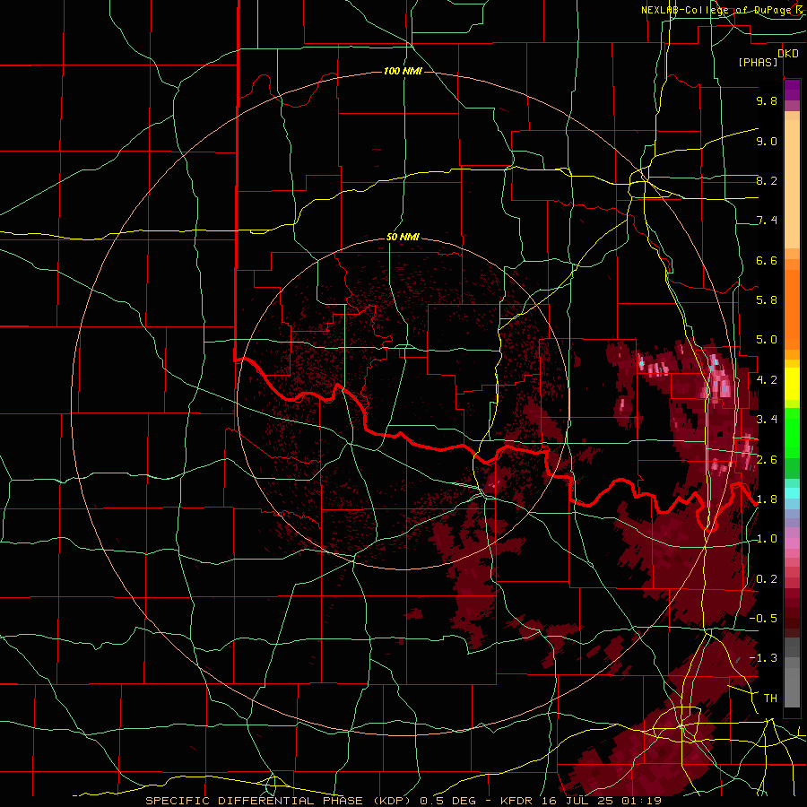Screen dimensions: 807x807
Task: Select the 50 NMI range ring label
Action: click(x=403, y=238)
